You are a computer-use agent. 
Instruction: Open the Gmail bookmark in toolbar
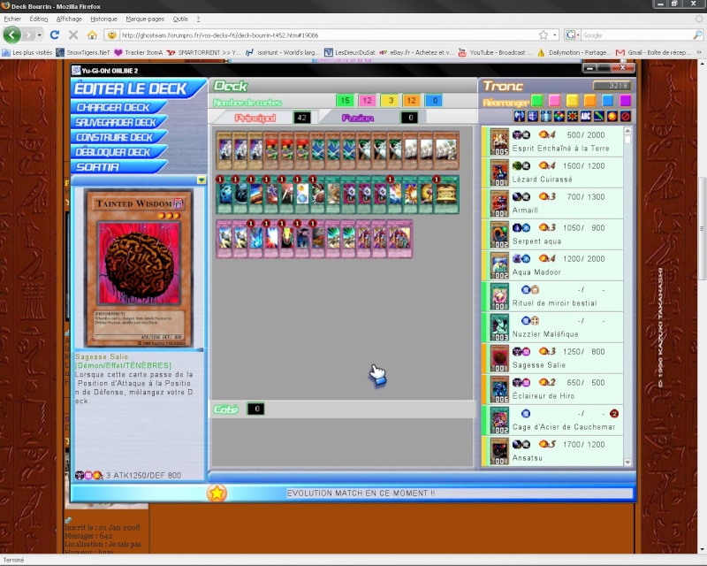pyautogui.click(x=653, y=52)
